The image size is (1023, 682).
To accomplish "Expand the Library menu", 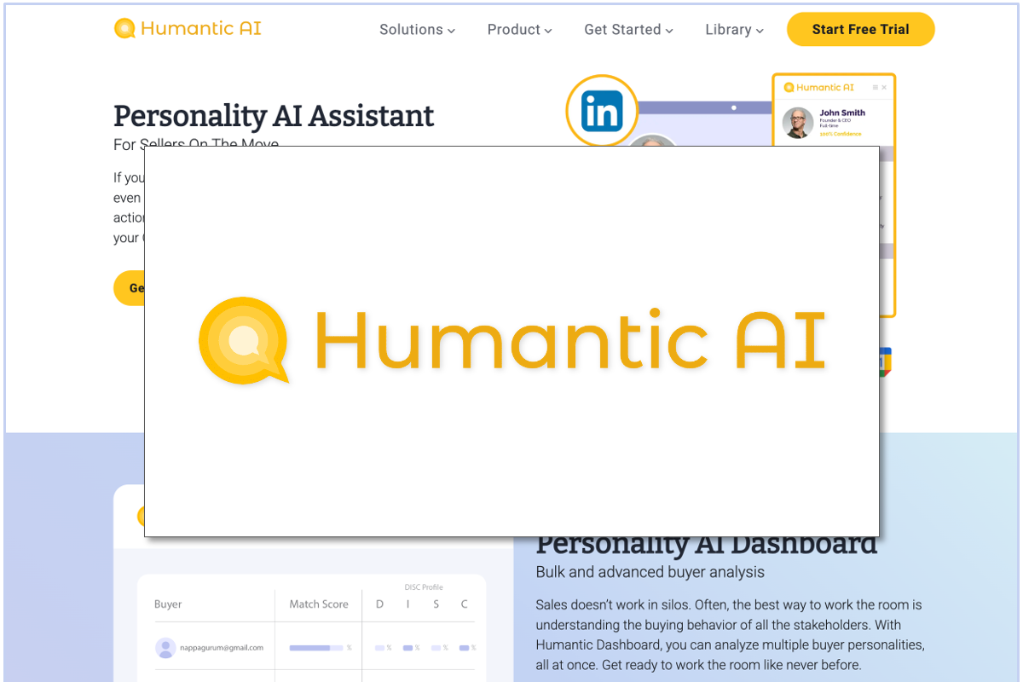I will click(x=734, y=30).
